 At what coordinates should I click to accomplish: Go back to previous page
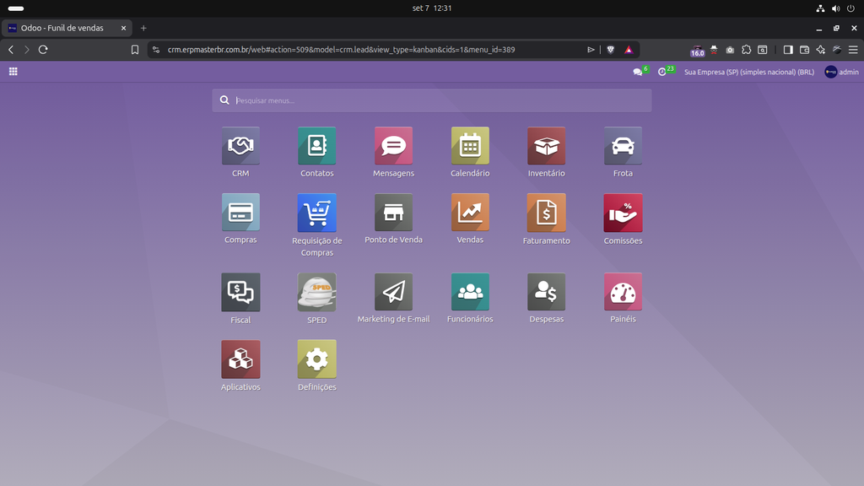click(11, 50)
